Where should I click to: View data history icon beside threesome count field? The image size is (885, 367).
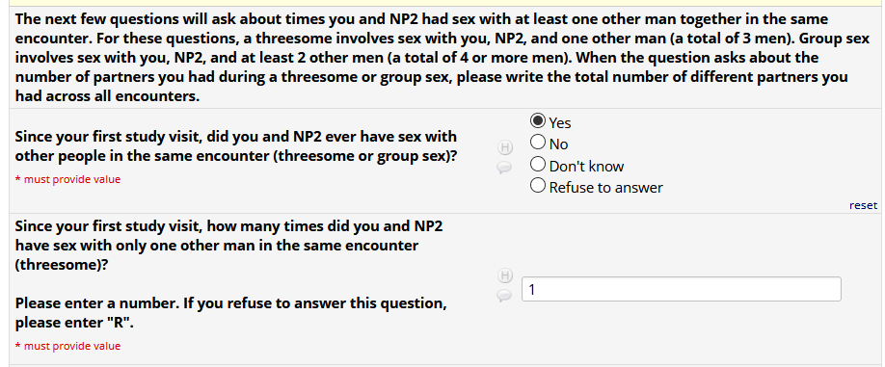(x=504, y=275)
